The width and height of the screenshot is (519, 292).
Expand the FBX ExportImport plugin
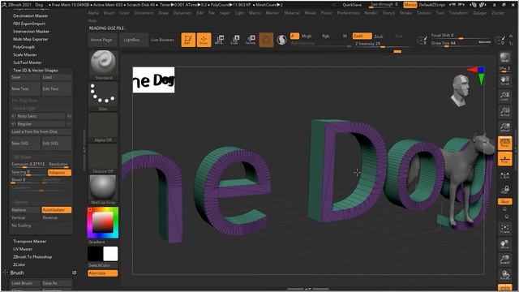coord(29,24)
